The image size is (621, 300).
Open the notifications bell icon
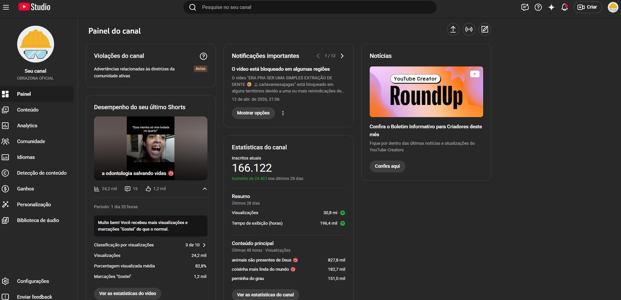click(x=564, y=7)
